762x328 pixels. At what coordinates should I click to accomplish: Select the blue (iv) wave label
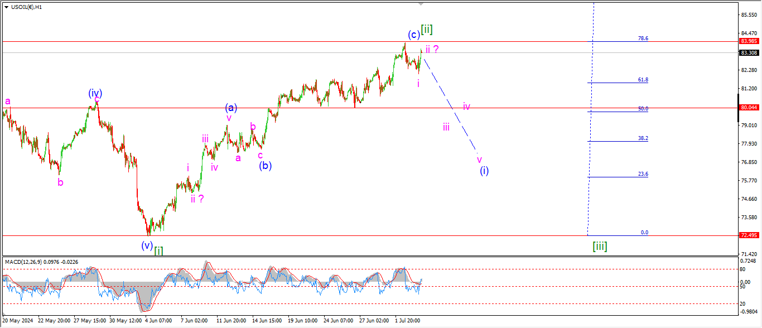[95, 93]
